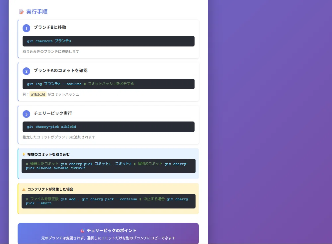This screenshot has width=332, height=244.
Task: Click the code block with コミット1..コミット3
Action: 109,166
